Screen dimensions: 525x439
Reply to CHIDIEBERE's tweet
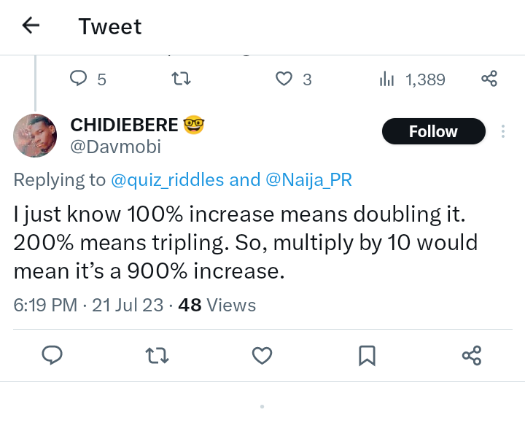tap(52, 355)
